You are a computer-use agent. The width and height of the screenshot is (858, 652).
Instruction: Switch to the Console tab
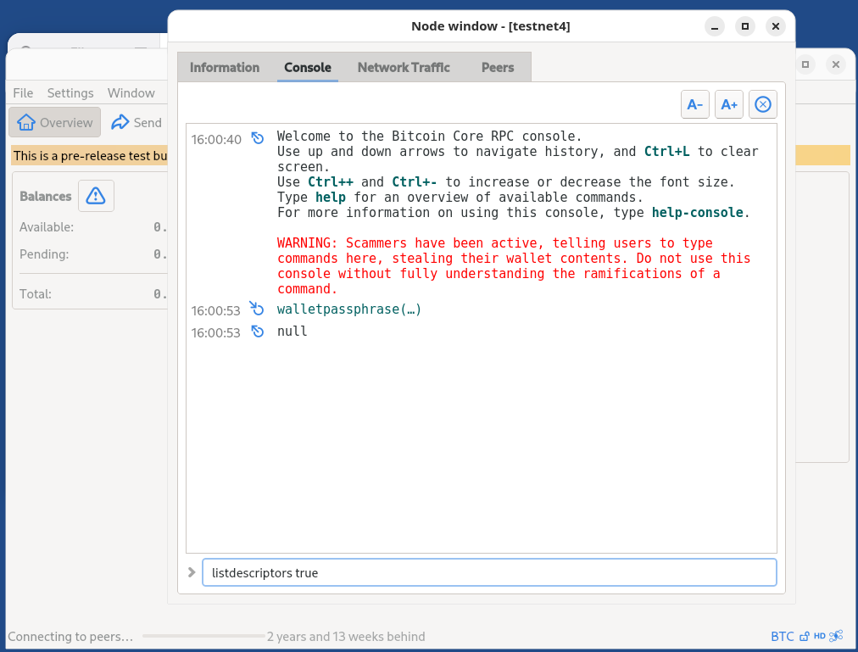(x=308, y=67)
